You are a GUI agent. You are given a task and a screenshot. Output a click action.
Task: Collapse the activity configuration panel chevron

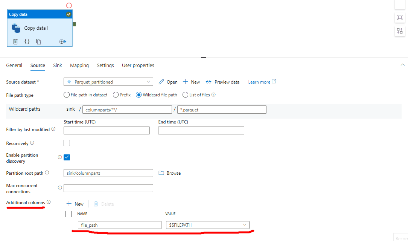[x=403, y=65]
